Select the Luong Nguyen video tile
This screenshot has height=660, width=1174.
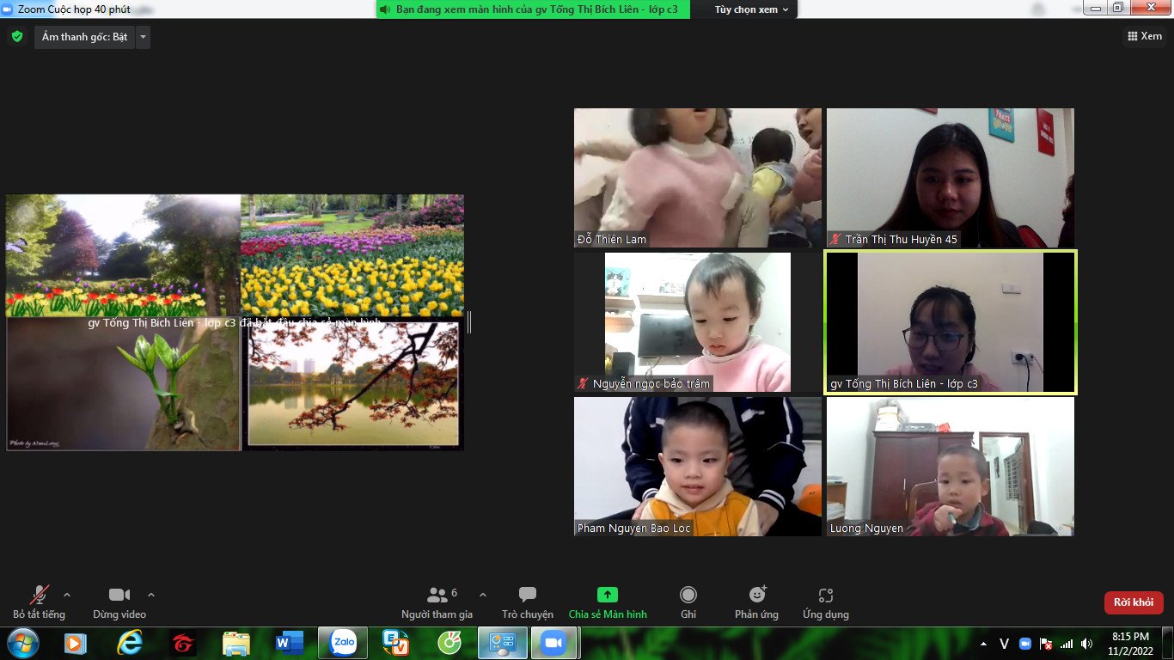pos(950,467)
